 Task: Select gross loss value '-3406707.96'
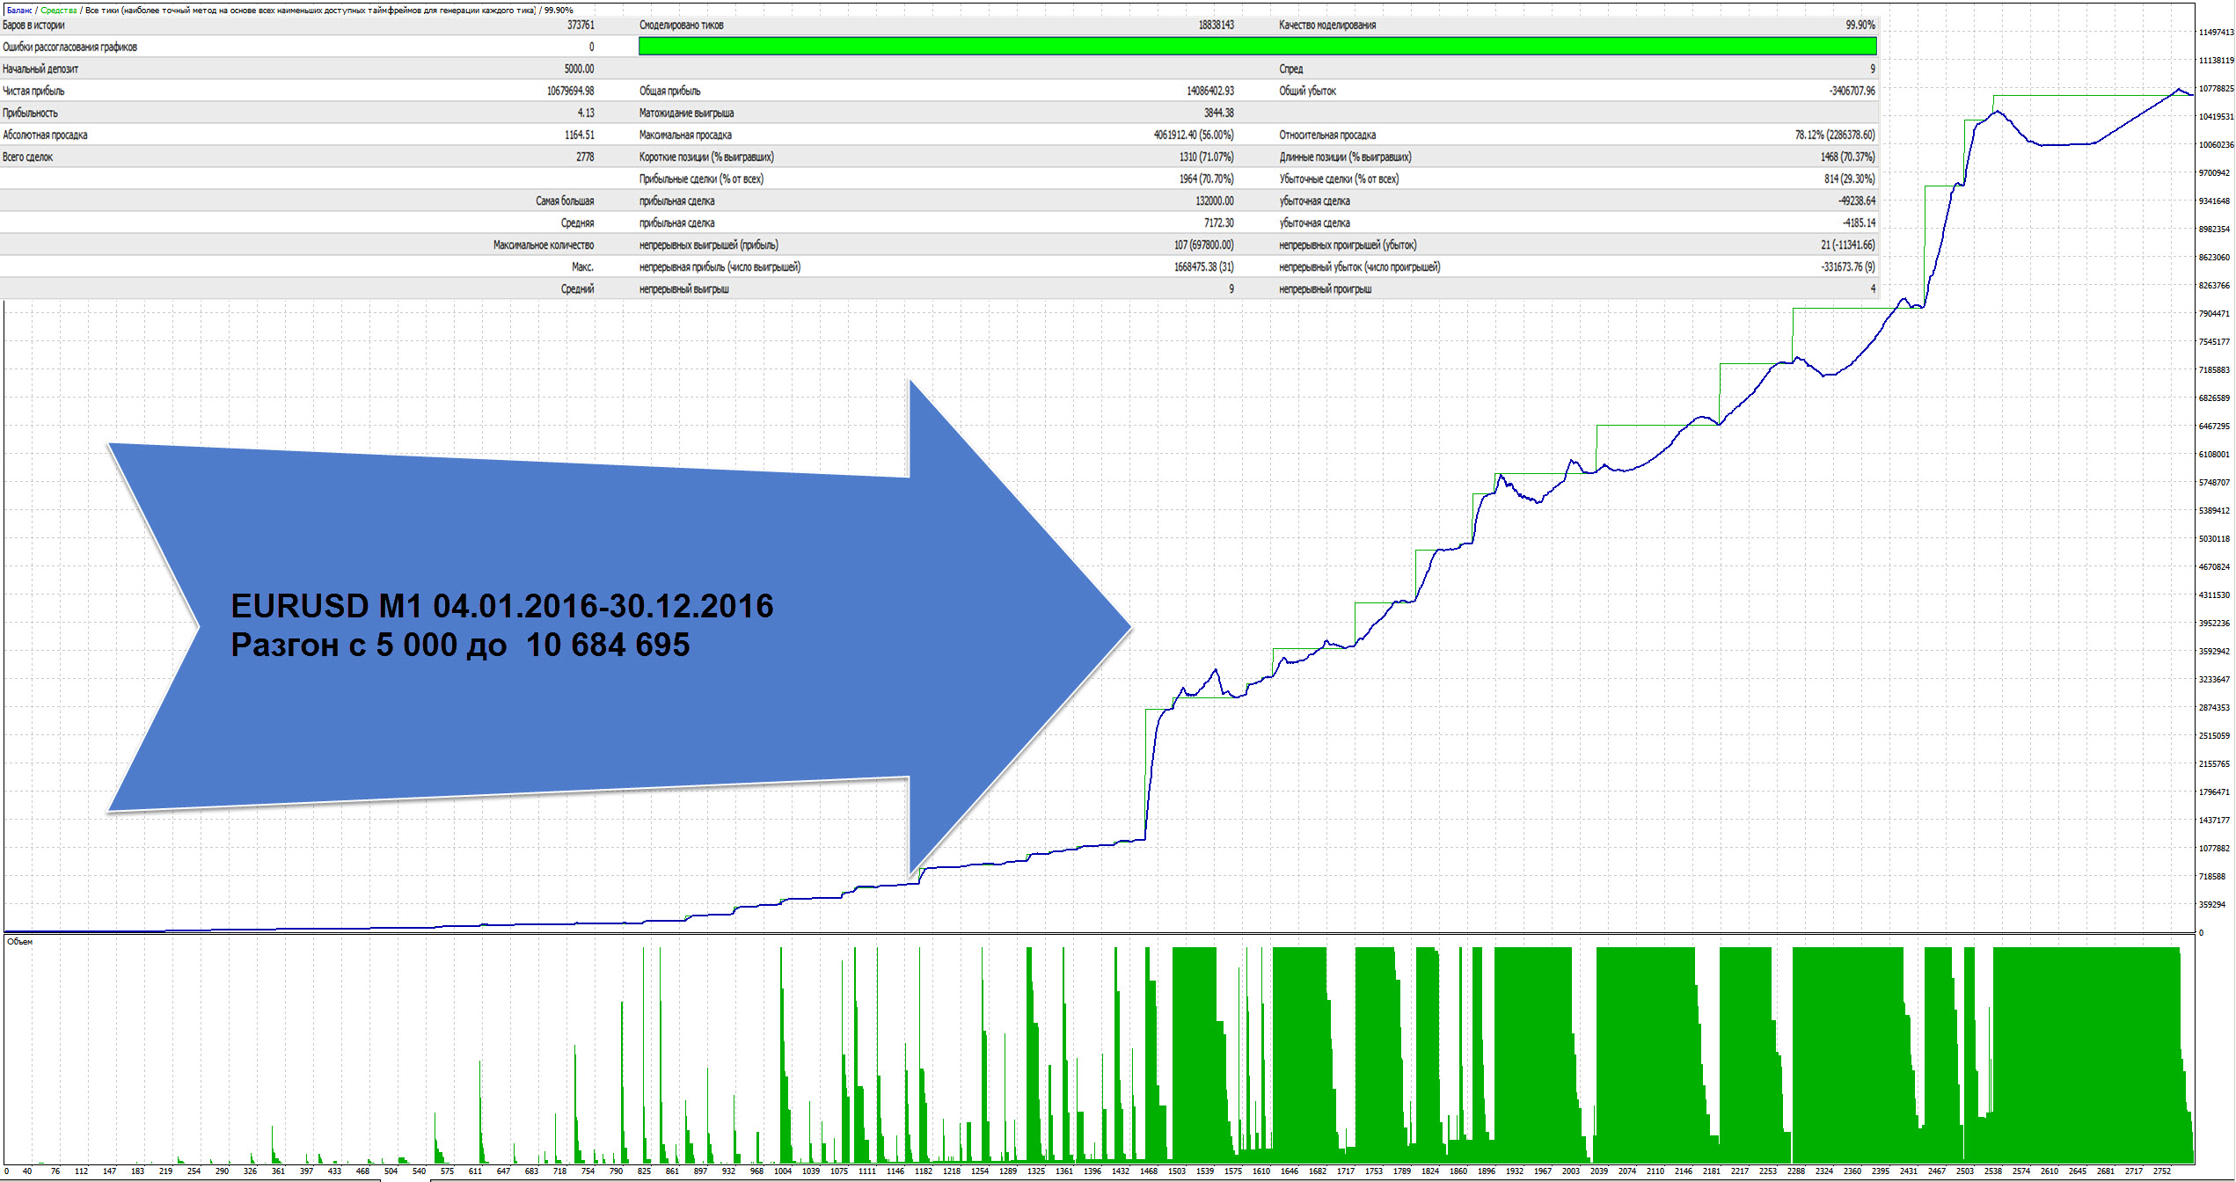(1852, 91)
